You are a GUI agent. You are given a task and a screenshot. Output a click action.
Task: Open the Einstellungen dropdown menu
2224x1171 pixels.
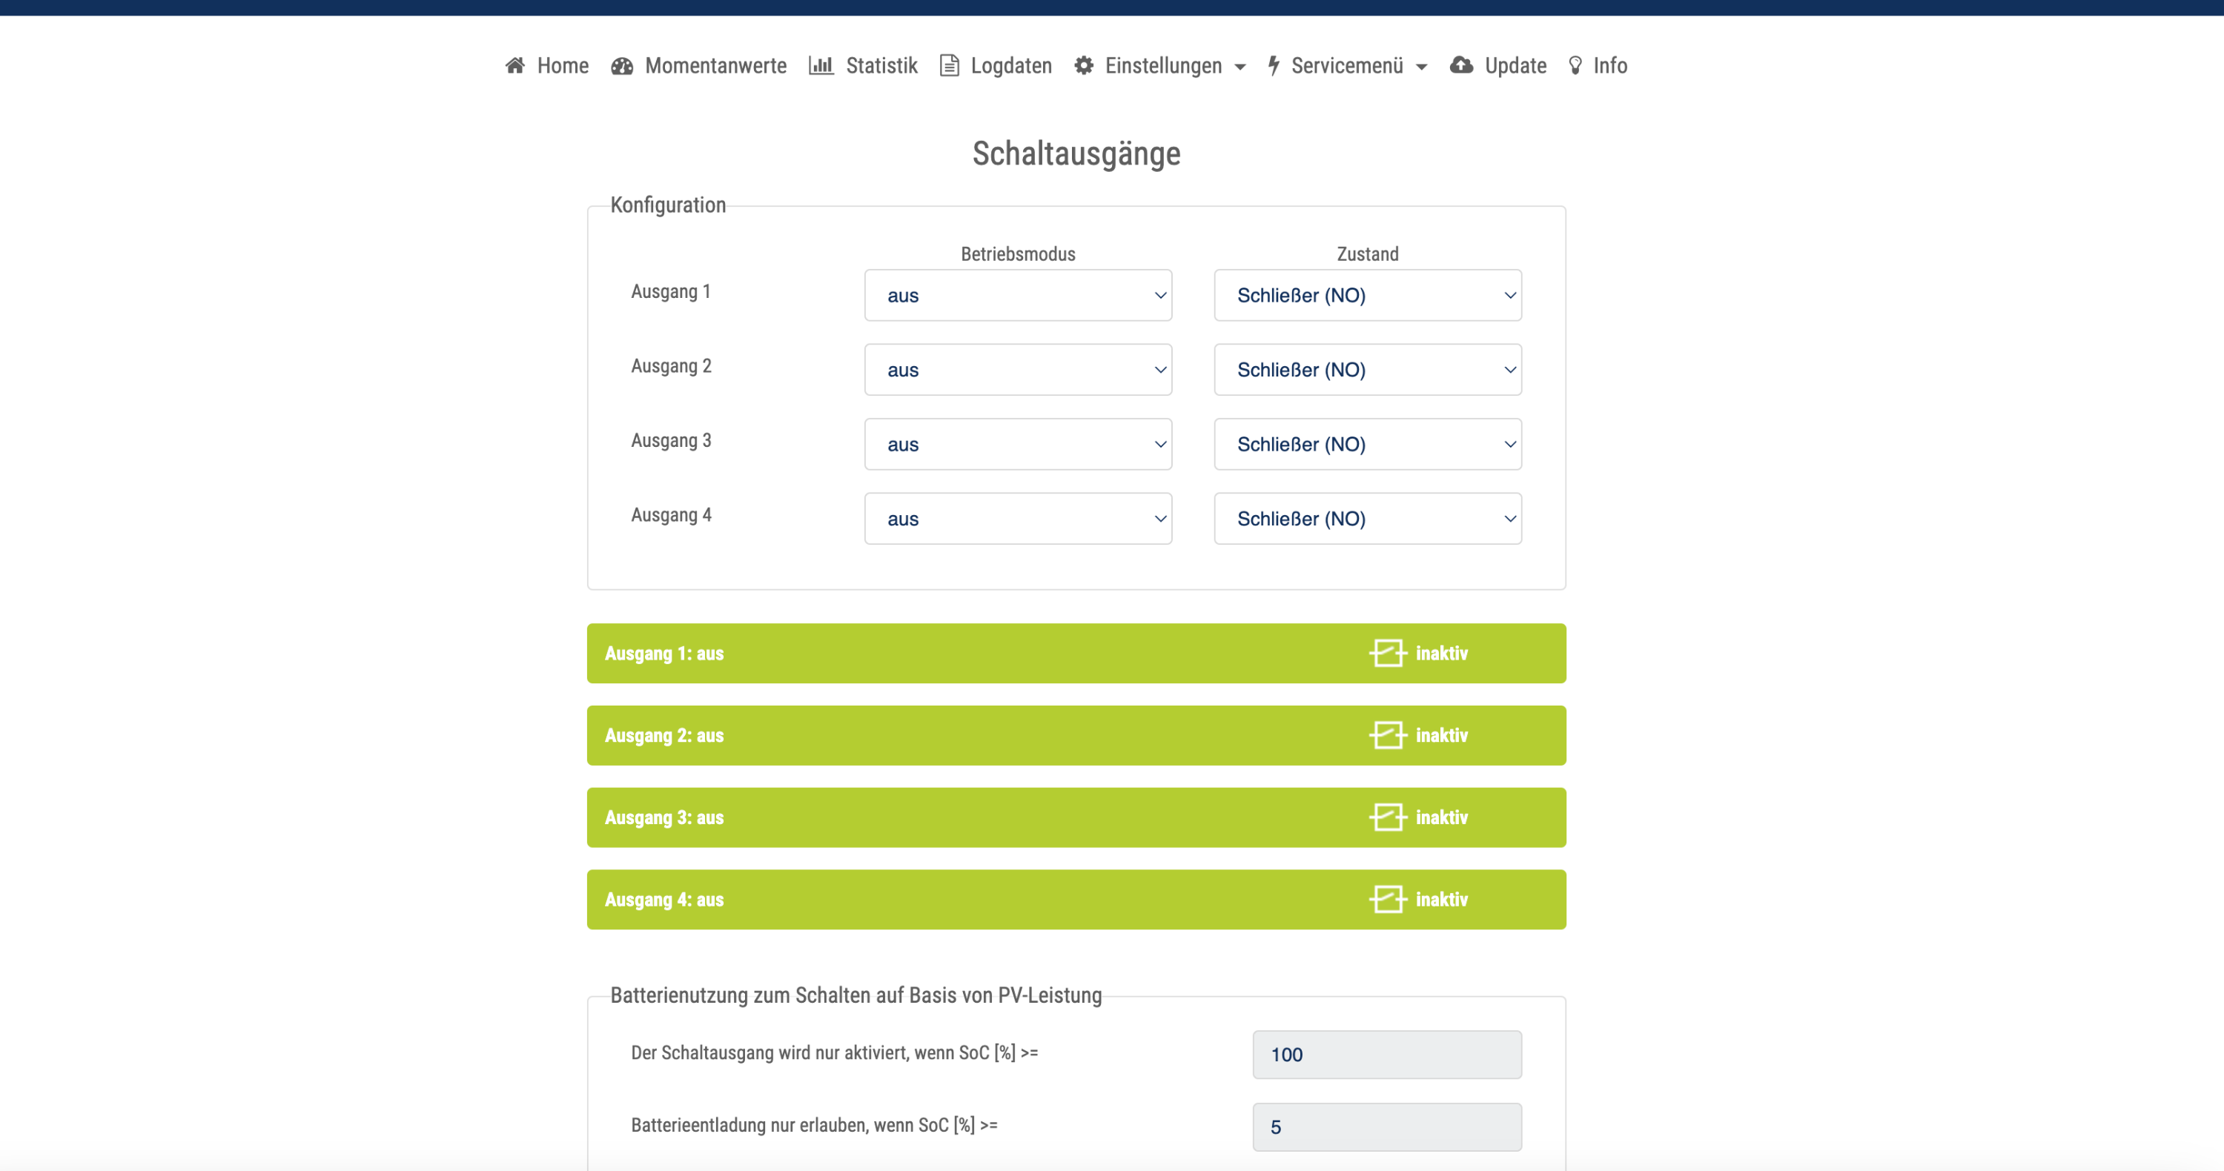1163,65
